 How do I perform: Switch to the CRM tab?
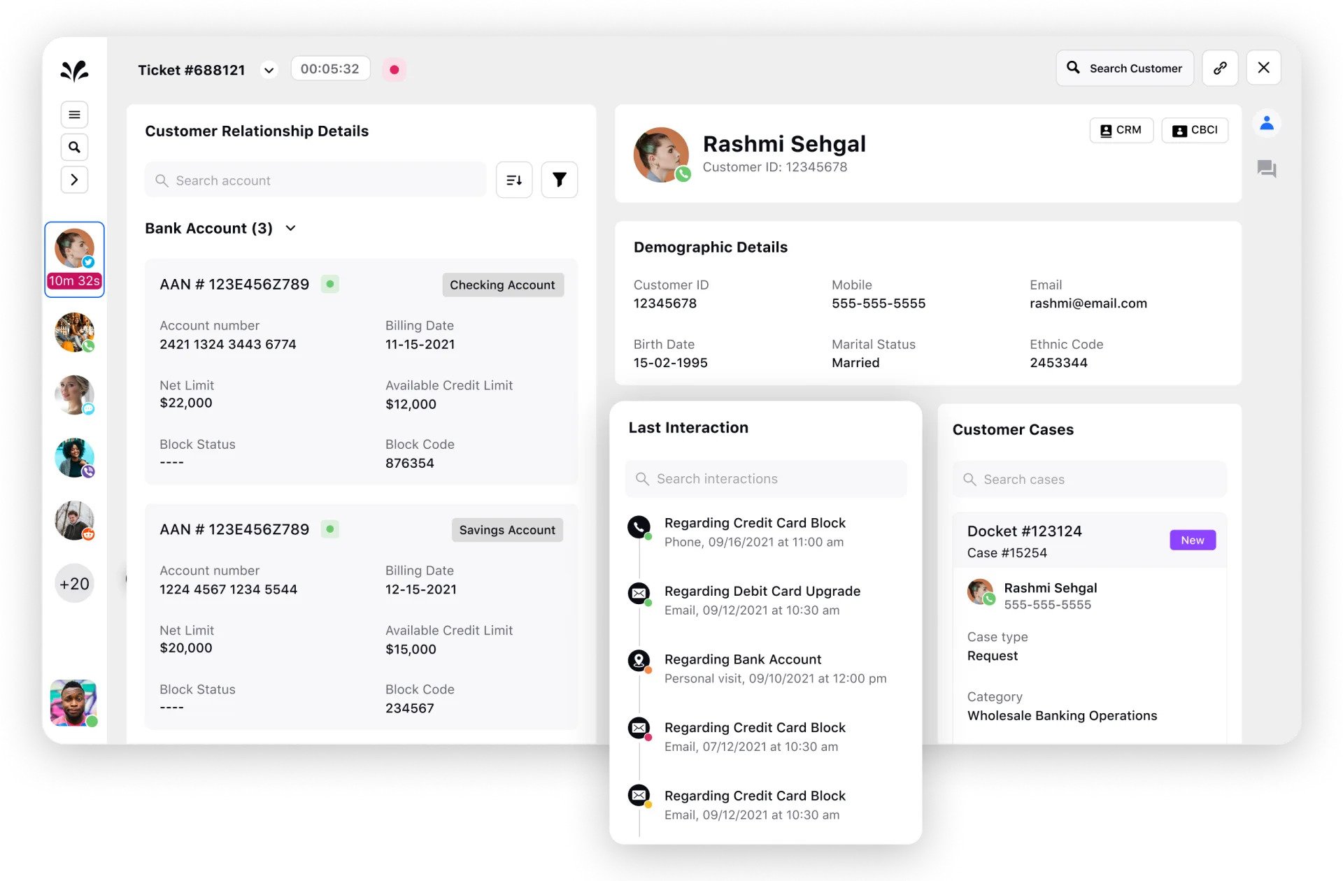coord(1121,130)
